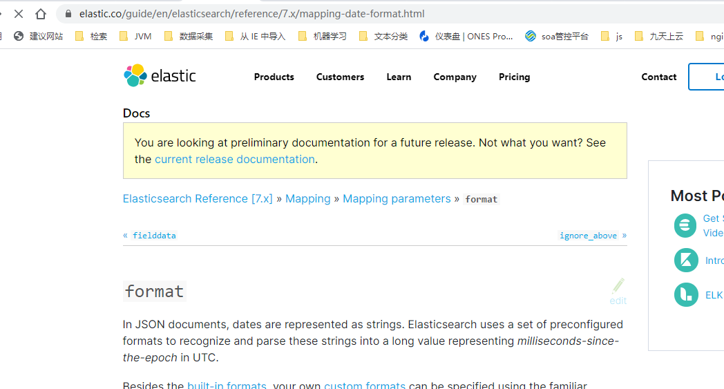
Task: Open the ngi bookmark folder
Action: point(709,36)
